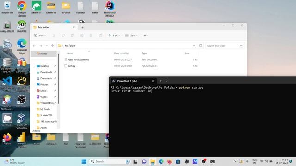This screenshot has height=166, width=296.
Task: Launch Firefox from the desktop
Action: tap(7, 139)
